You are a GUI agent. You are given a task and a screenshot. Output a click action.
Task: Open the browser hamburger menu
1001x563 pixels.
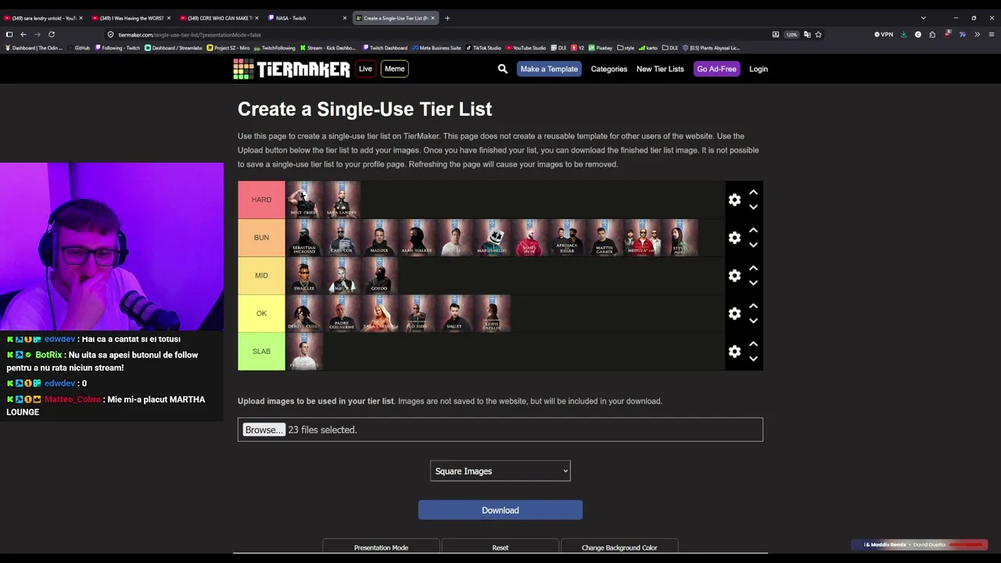(992, 34)
